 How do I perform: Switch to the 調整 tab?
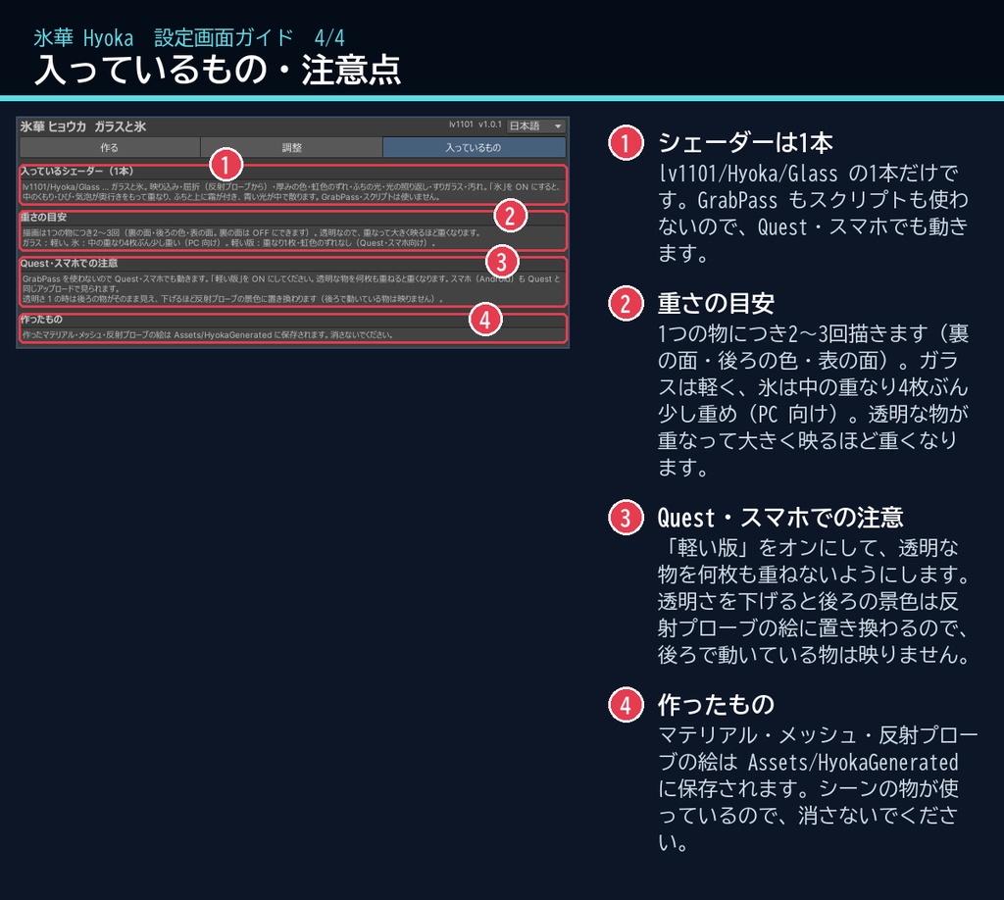coord(291,147)
